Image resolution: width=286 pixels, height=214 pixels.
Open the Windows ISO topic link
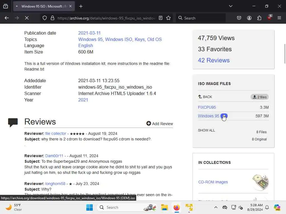pyautogui.click(x=118, y=39)
